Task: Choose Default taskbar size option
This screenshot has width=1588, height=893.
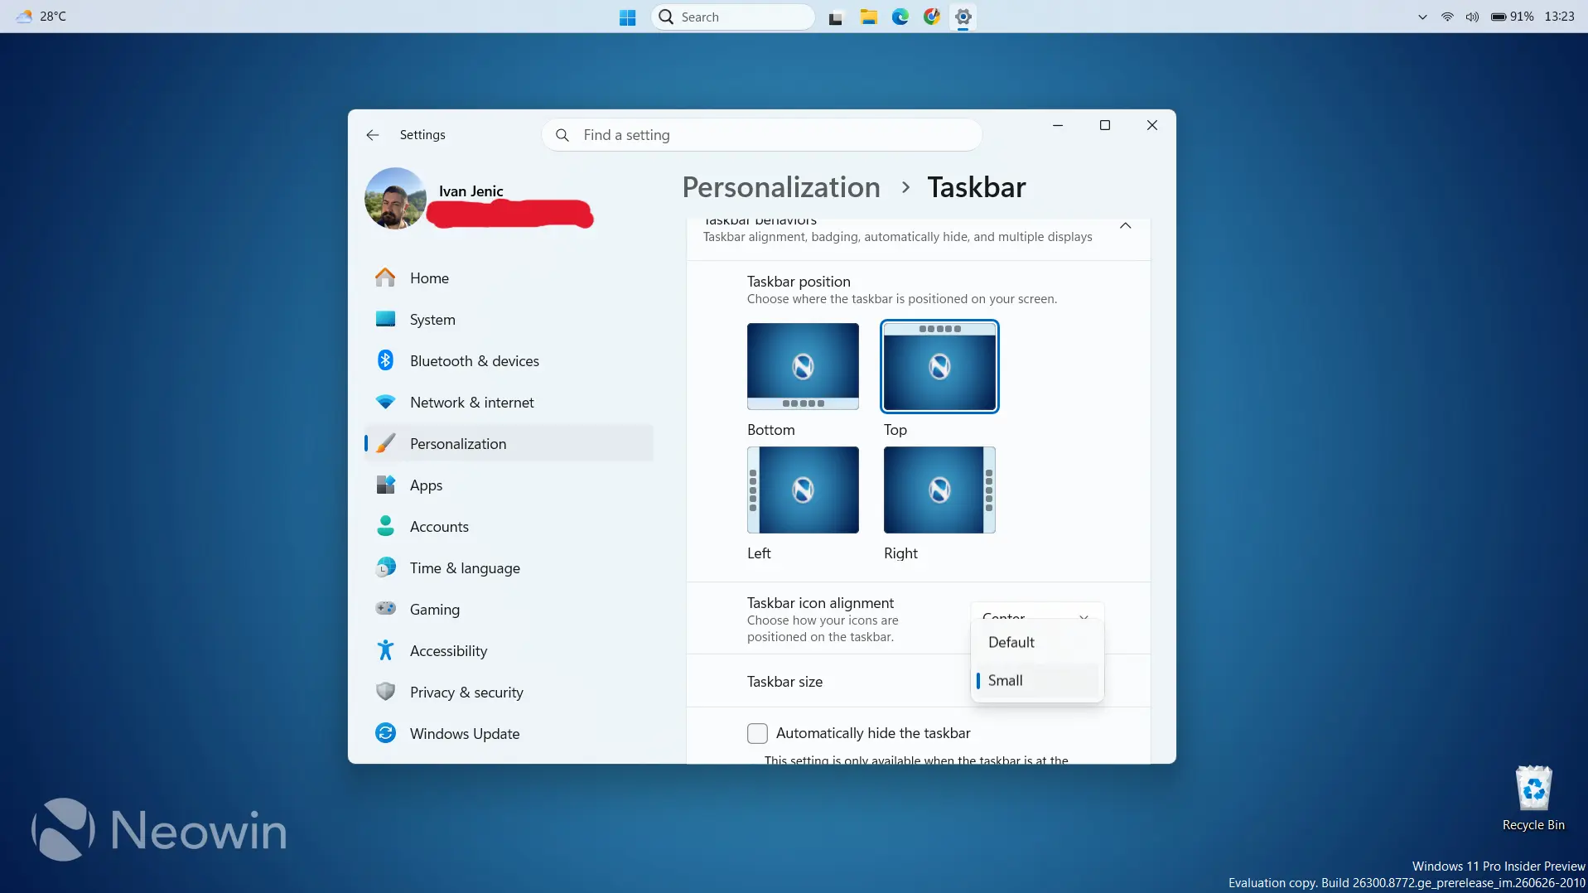Action: pyautogui.click(x=1037, y=642)
